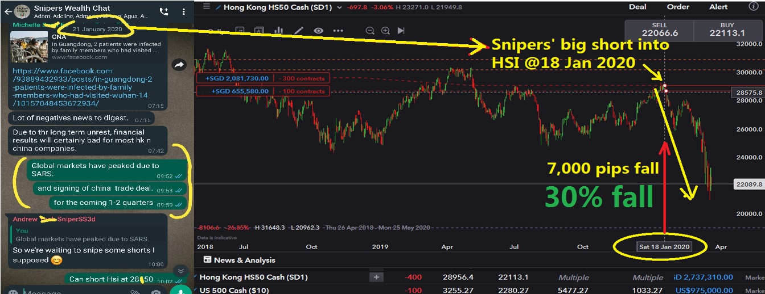Attach a file using paperclip icon
This screenshot has width=765, height=294.
tap(135, 292)
